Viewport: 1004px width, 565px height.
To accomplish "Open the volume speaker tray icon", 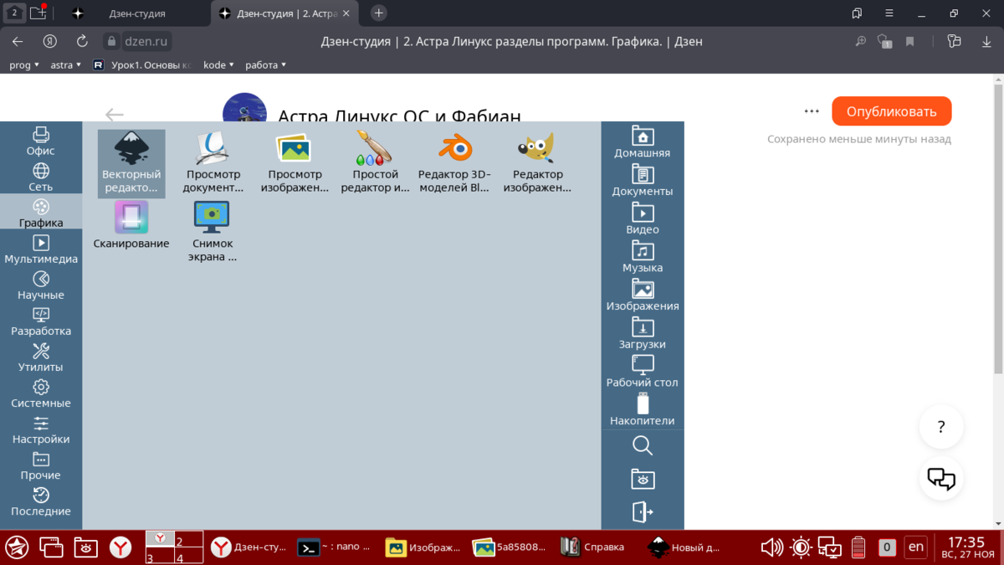I will [771, 547].
